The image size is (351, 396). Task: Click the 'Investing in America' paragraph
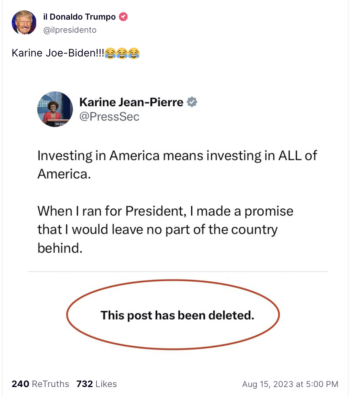click(x=177, y=165)
